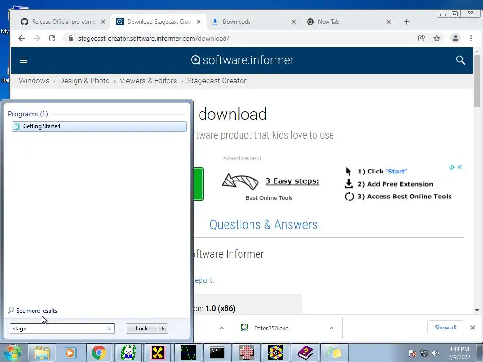This screenshot has height=362, width=483.
Task: Open the Chrome profile avatar
Action: tap(456, 38)
